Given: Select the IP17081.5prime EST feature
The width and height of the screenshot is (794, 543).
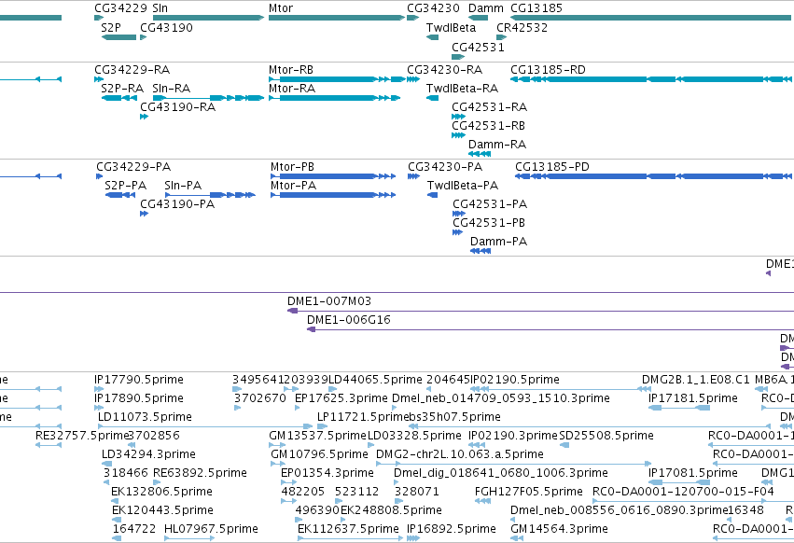Looking at the screenshot, I should click(x=679, y=482).
